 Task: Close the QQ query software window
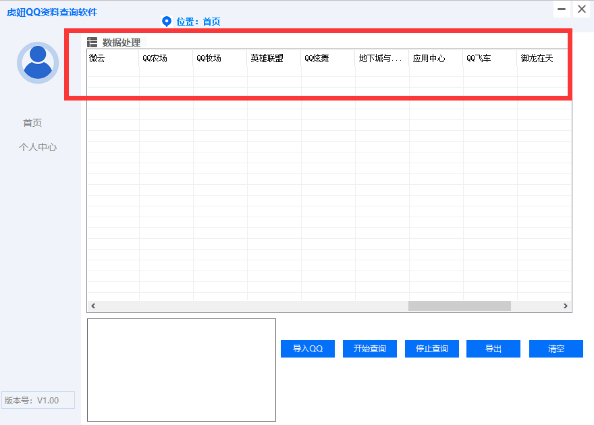(x=581, y=9)
